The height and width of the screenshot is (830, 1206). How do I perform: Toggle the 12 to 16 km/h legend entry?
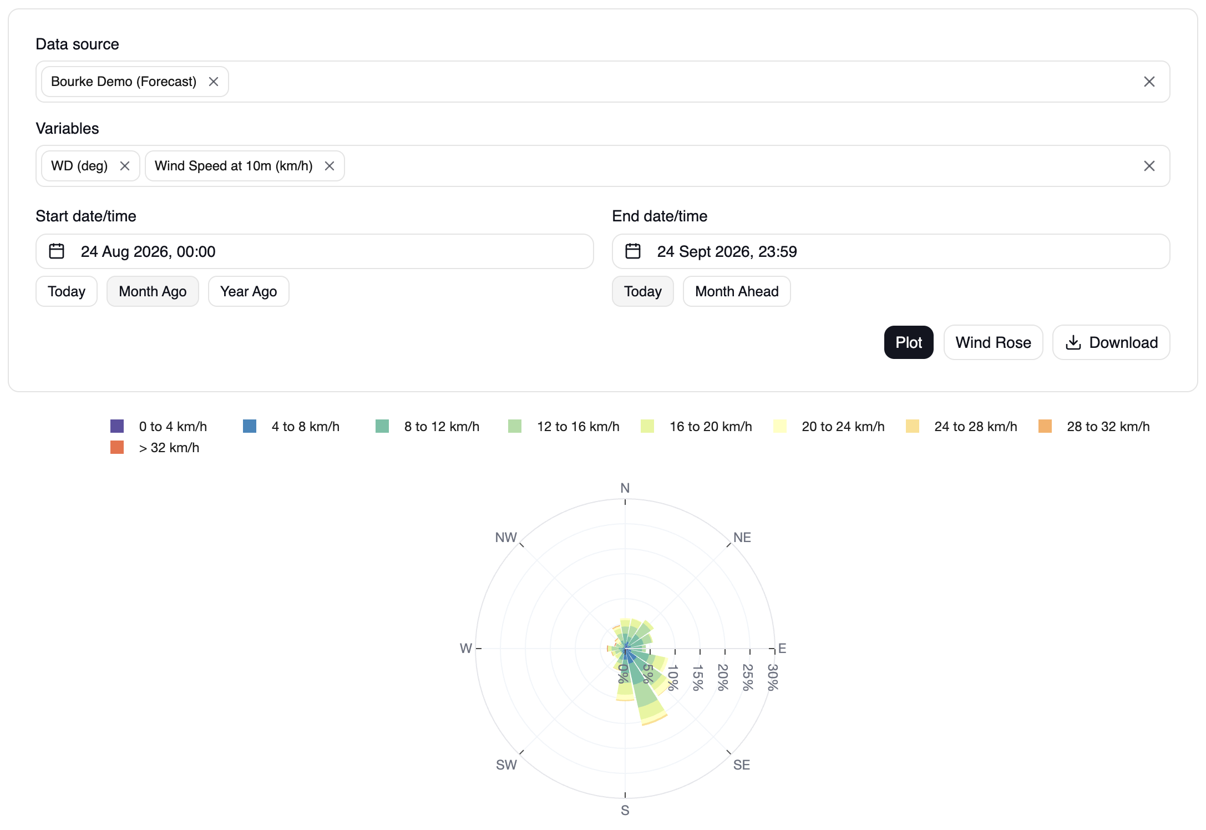[x=564, y=426]
